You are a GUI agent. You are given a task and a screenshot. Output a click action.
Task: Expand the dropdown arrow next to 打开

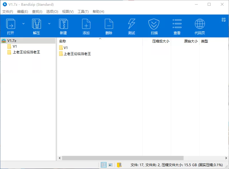point(23,24)
